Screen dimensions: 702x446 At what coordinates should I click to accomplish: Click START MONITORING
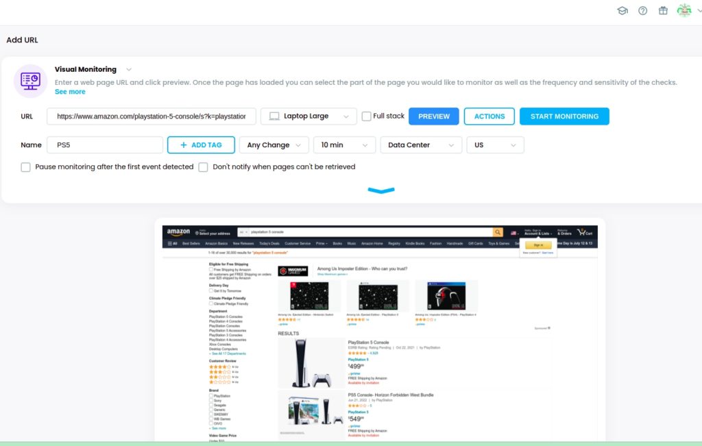(x=564, y=116)
